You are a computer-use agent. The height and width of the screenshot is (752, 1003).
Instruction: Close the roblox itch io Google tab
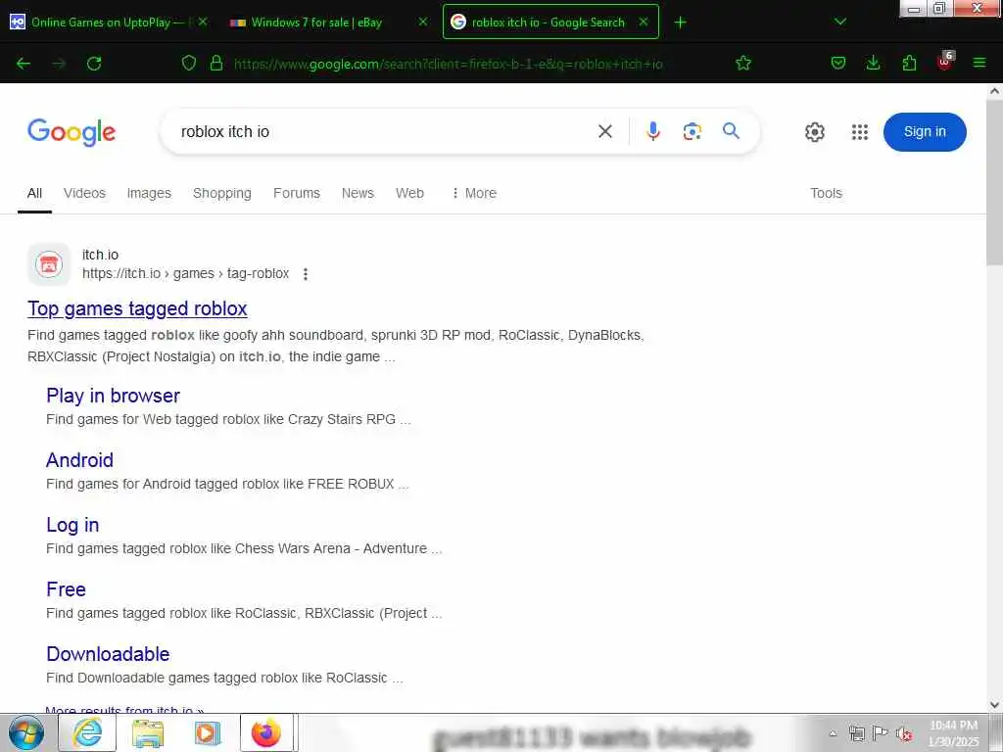click(644, 22)
